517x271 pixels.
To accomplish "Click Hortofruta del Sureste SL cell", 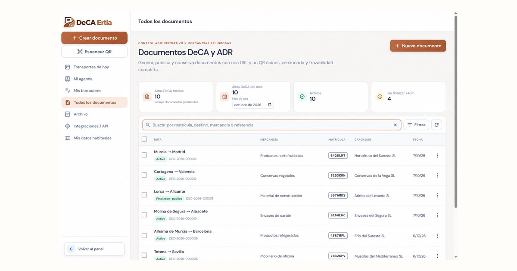I will (375, 156).
